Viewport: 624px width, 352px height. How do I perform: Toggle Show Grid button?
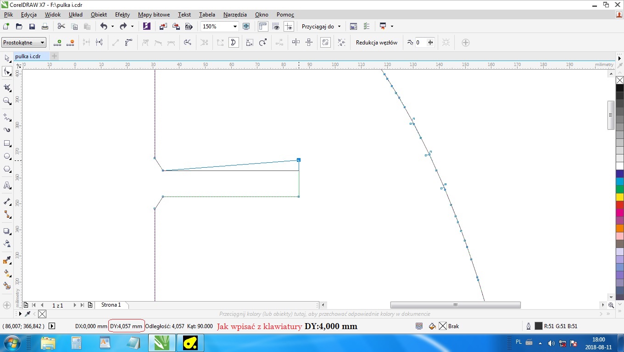tap(276, 27)
